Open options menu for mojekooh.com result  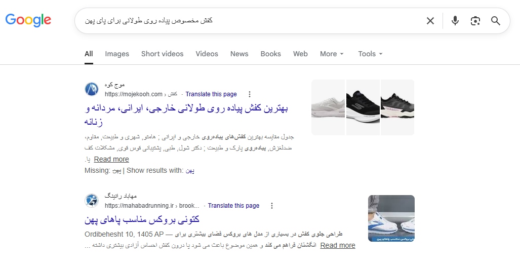(x=250, y=94)
